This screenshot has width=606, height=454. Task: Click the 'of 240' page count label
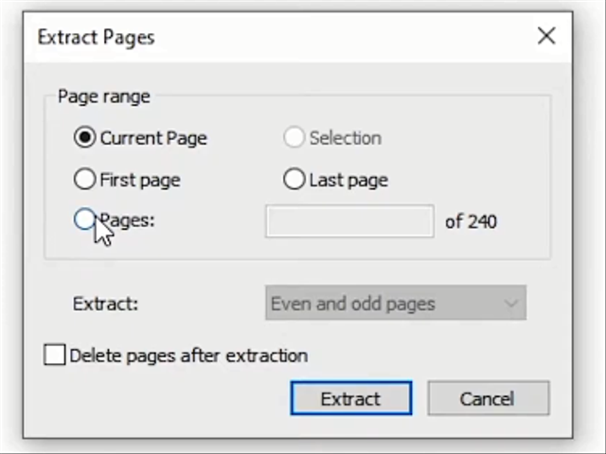(x=471, y=222)
